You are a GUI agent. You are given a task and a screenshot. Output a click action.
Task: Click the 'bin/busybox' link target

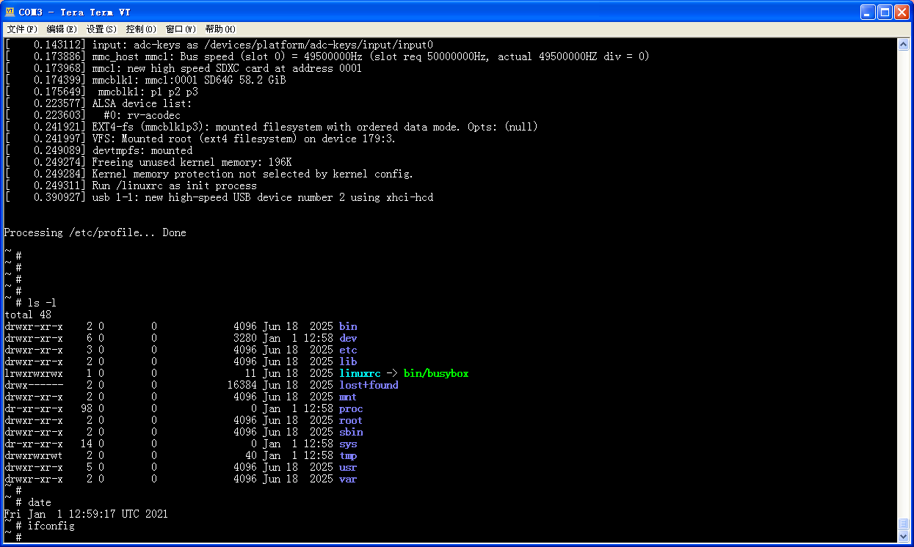(436, 373)
